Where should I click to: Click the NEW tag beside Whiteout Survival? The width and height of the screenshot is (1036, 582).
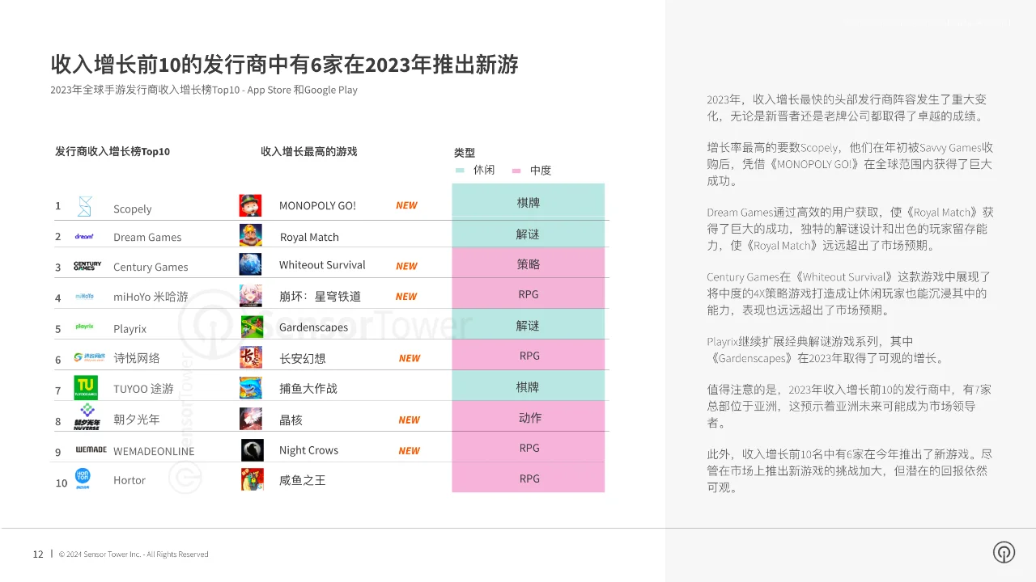[x=406, y=266]
